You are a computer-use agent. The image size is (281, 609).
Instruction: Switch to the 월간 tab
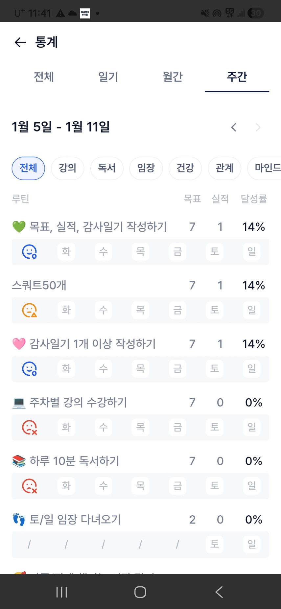click(x=173, y=77)
